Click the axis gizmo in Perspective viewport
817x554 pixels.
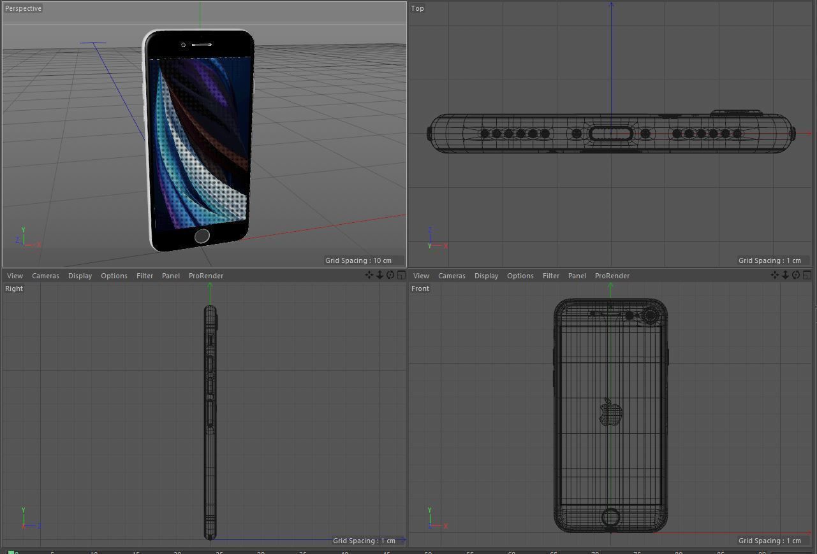click(x=27, y=238)
